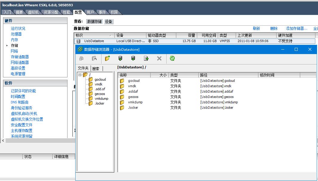318x181 pixels.
Task: Open the 事件 tab
Action: (x=102, y=12)
